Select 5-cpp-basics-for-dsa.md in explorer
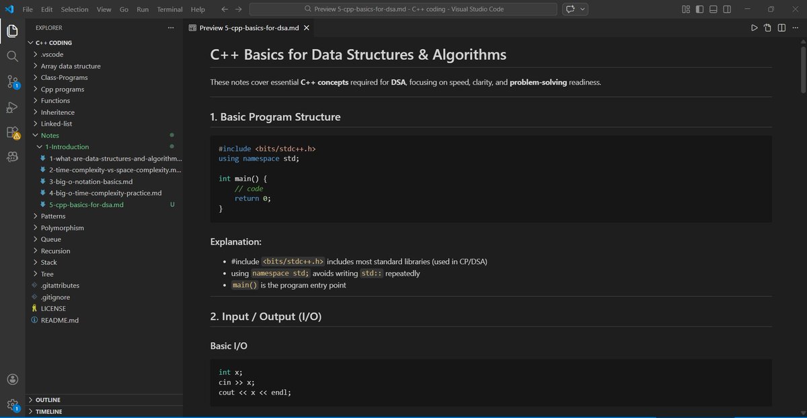Screen dimensions: 807x418 pos(104,204)
